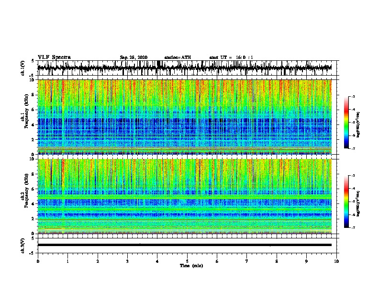Click the "-7" label on ch.2 color bar
The height and width of the screenshot is (293, 379).
(x=353, y=228)
